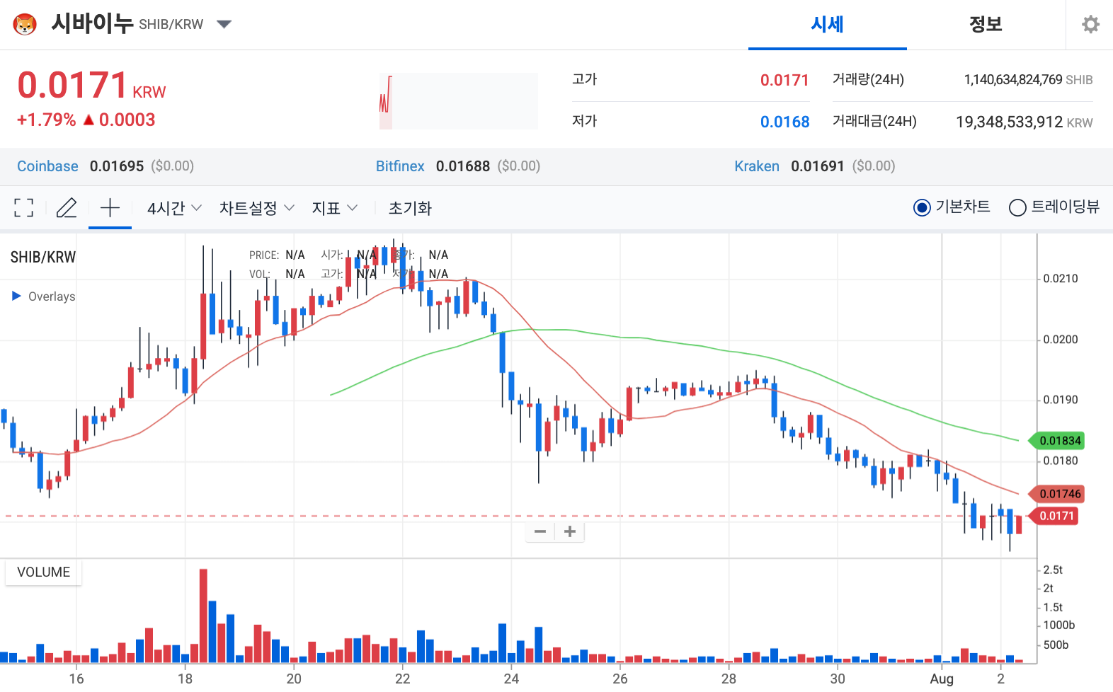The height and width of the screenshot is (692, 1113).
Task: Select the 트레이딩뷰 radio button
Action: pos(1017,207)
